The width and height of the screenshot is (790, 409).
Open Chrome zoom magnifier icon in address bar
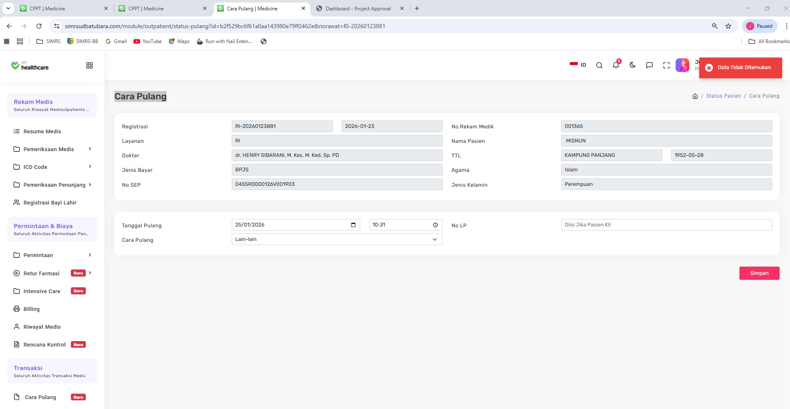(x=715, y=26)
